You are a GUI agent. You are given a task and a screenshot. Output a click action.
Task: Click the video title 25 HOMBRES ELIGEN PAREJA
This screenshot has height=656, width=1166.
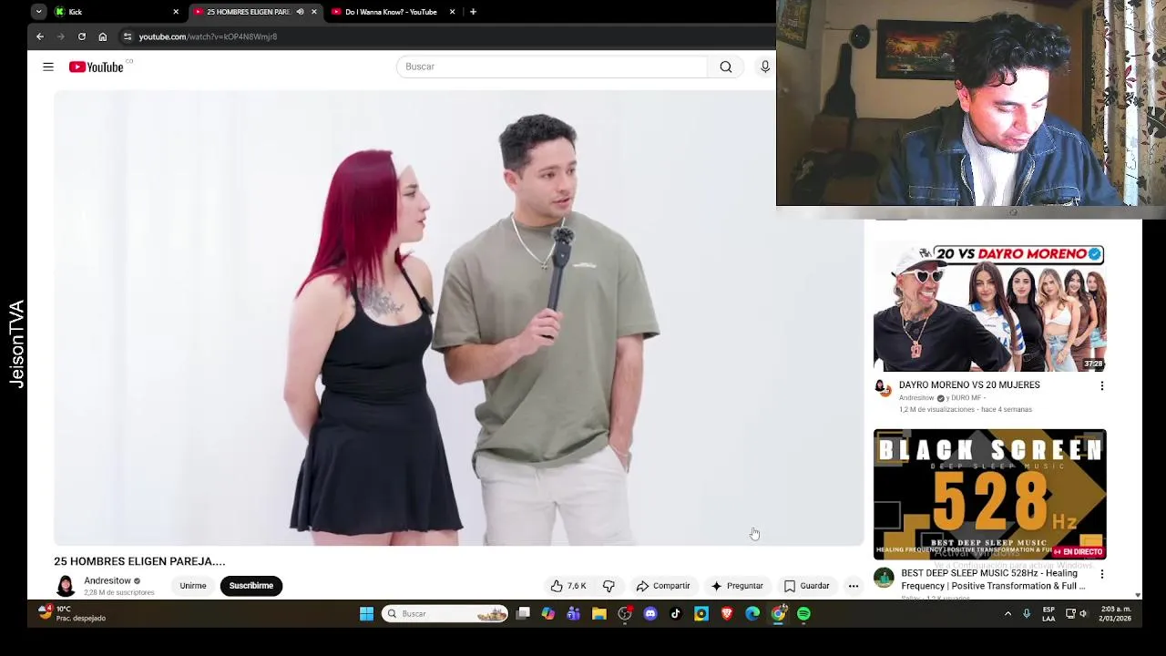point(139,561)
